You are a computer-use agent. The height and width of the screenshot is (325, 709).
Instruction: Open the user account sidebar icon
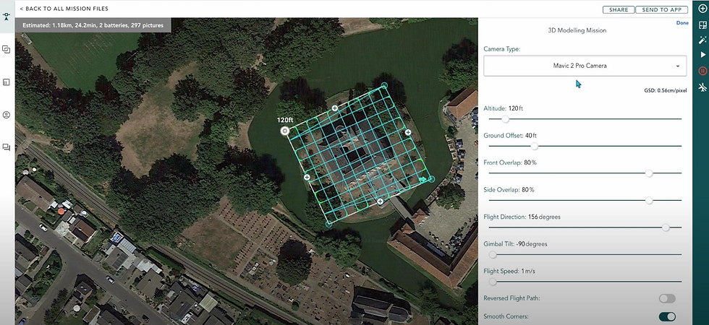pyautogui.click(x=7, y=115)
